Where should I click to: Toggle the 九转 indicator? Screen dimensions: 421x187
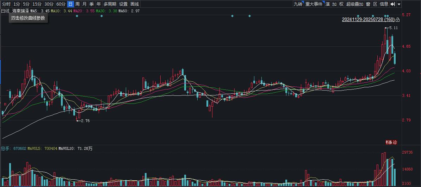tap(298, 4)
